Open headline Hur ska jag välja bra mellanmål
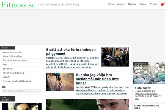165x110 pixels. (x=97, y=79)
